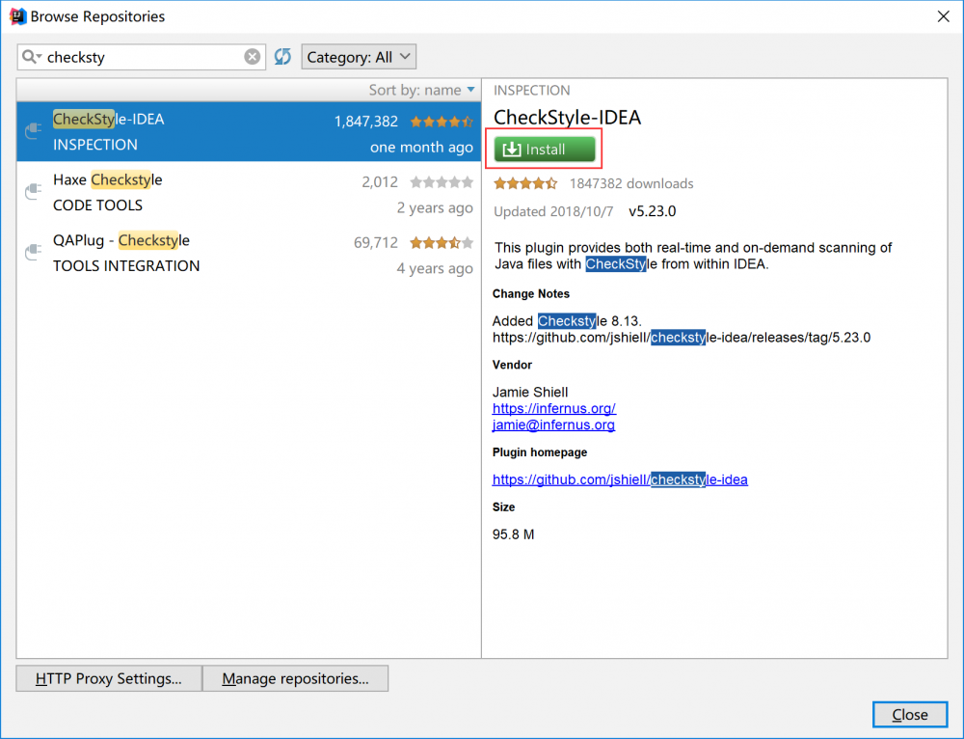Image resolution: width=964 pixels, height=739 pixels.
Task: Click into the plugin search field
Action: [145, 57]
